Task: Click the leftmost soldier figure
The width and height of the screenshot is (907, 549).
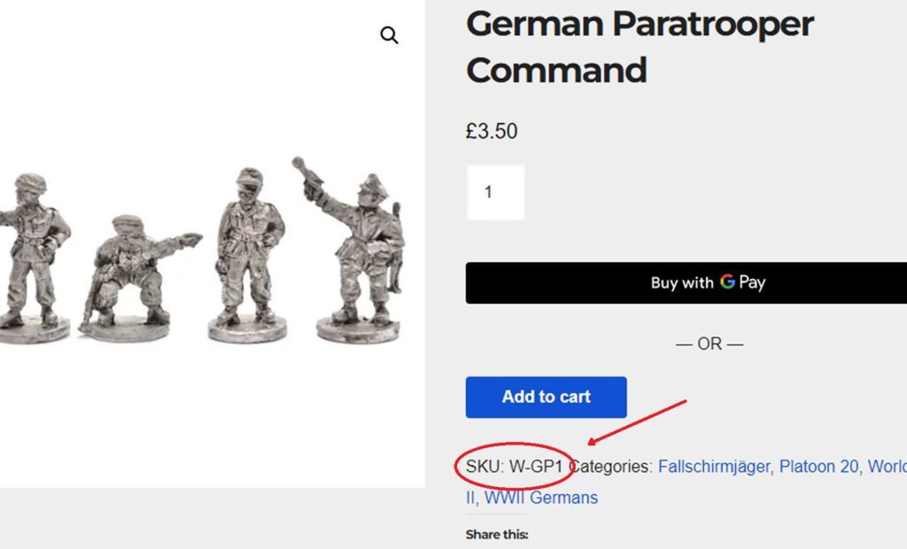Action: tap(31, 252)
